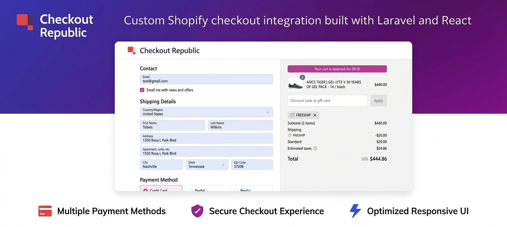Click the ASICS Tiger shoe thumbnail
Screen dimensions: 507x227
(x=295, y=85)
